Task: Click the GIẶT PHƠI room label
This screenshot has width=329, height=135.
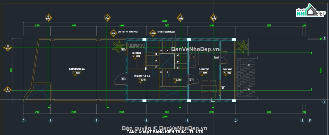Action: pos(136,53)
